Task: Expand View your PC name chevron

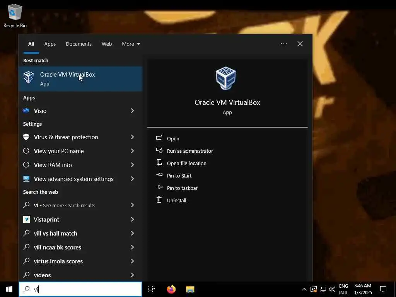Action: (x=132, y=151)
